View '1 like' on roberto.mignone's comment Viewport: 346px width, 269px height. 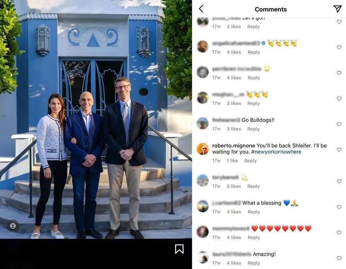232,161
